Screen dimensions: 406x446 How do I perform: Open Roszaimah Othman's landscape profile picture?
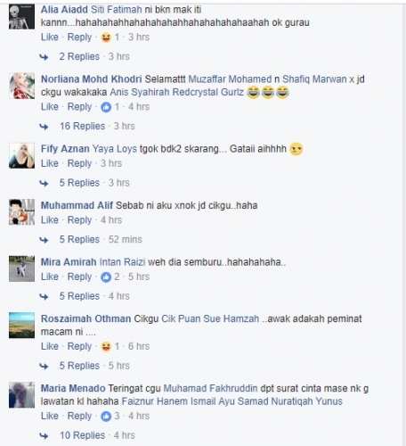coord(21,326)
